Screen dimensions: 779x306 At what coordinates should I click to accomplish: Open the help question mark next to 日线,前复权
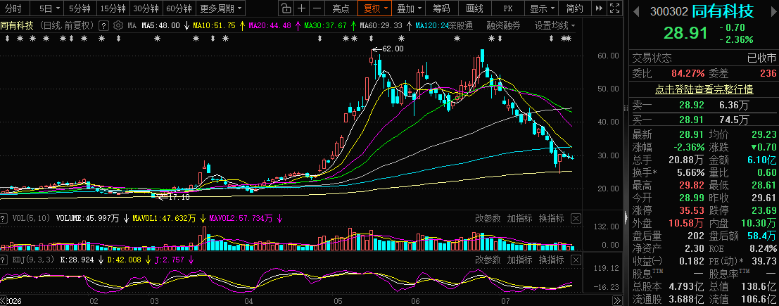click(x=103, y=26)
